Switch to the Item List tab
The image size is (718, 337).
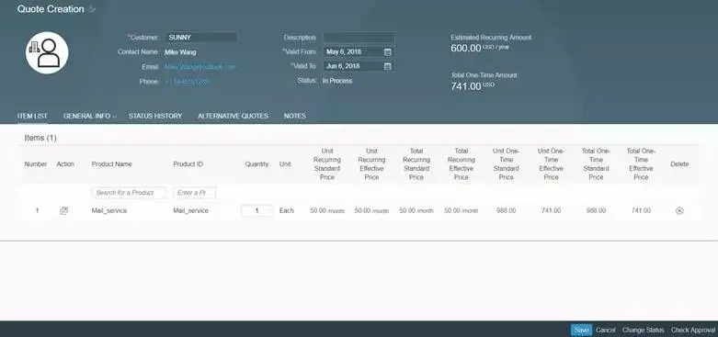tap(32, 116)
